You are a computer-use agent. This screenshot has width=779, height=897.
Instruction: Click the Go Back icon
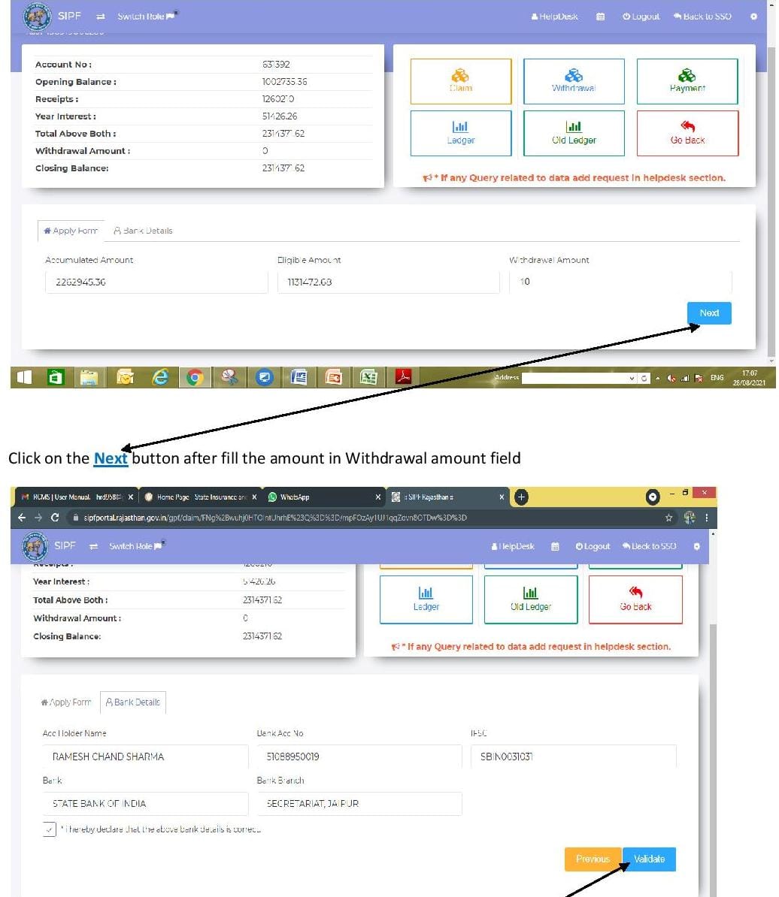coord(686,133)
